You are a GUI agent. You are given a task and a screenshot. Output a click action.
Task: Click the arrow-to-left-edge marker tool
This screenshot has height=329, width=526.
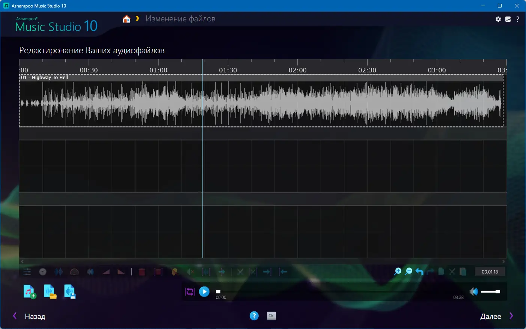[x=283, y=272]
